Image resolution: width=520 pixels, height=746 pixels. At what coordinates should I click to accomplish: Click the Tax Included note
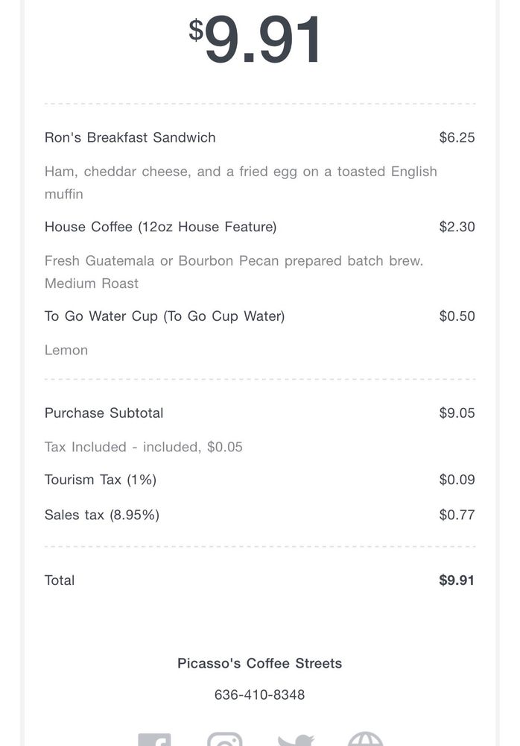[144, 447]
